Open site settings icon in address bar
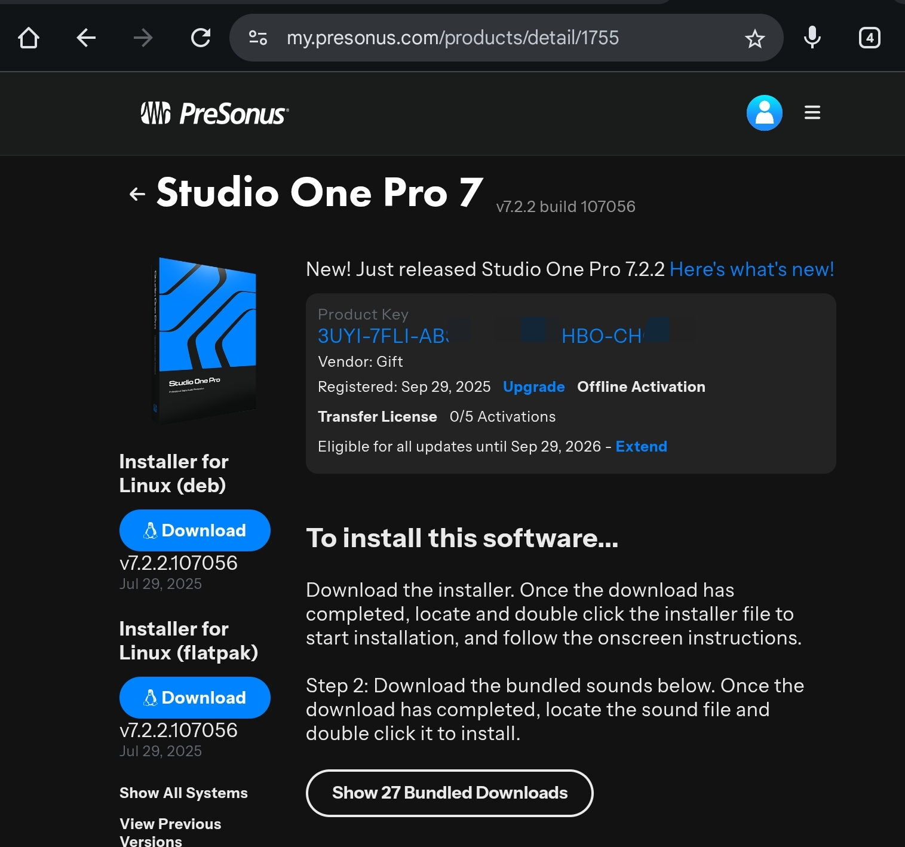This screenshot has height=847, width=905. (258, 38)
